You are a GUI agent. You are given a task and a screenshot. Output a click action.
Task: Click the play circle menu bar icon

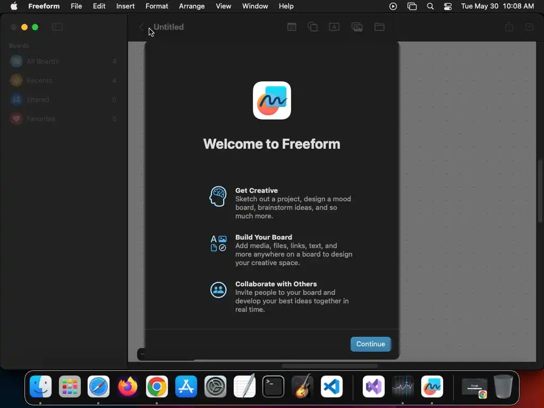(x=393, y=6)
